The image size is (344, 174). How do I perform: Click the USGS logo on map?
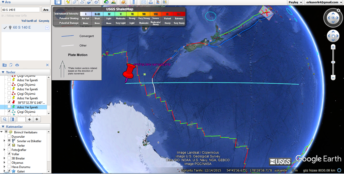pos(280,162)
